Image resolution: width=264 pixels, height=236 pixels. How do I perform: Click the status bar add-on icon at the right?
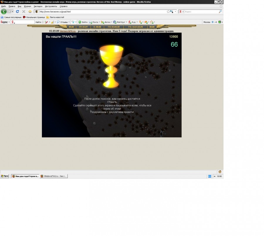pos(220,172)
